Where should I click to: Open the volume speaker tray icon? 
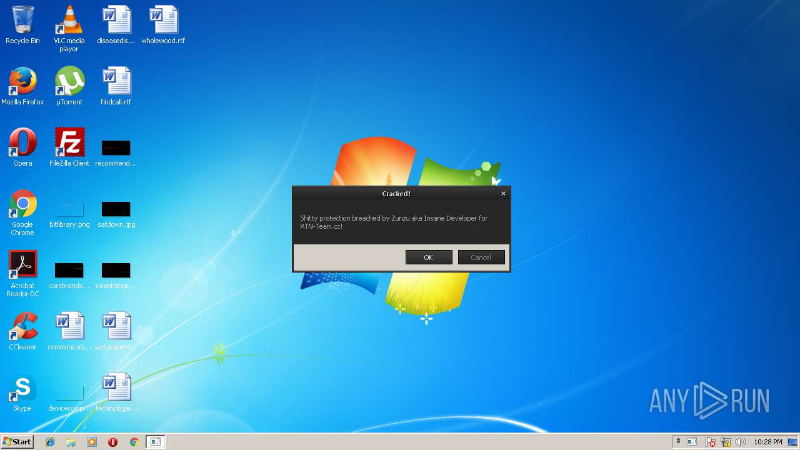(x=741, y=442)
